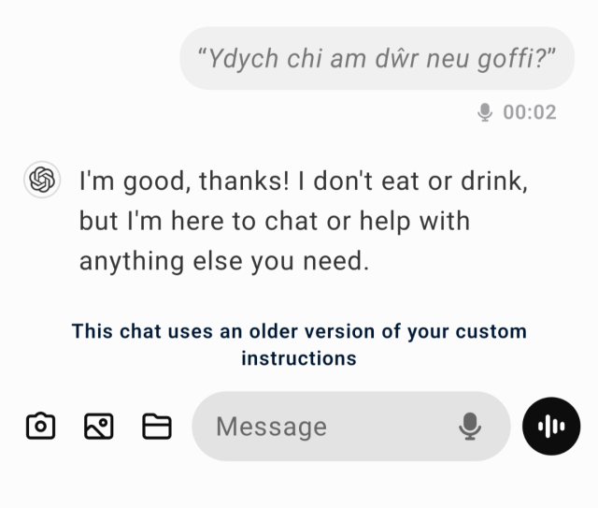Select the "Ydych chi am dŵr neu goffi?" bubble

377,59
